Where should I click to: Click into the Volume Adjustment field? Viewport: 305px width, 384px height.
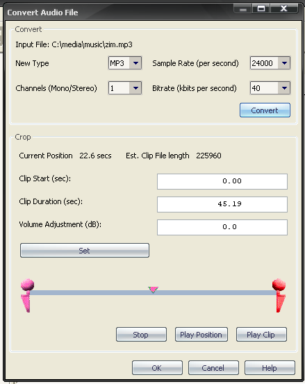click(x=222, y=227)
